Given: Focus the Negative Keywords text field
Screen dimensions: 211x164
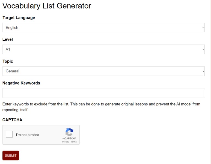Looking at the screenshot, I should pyautogui.click(x=104, y=93).
